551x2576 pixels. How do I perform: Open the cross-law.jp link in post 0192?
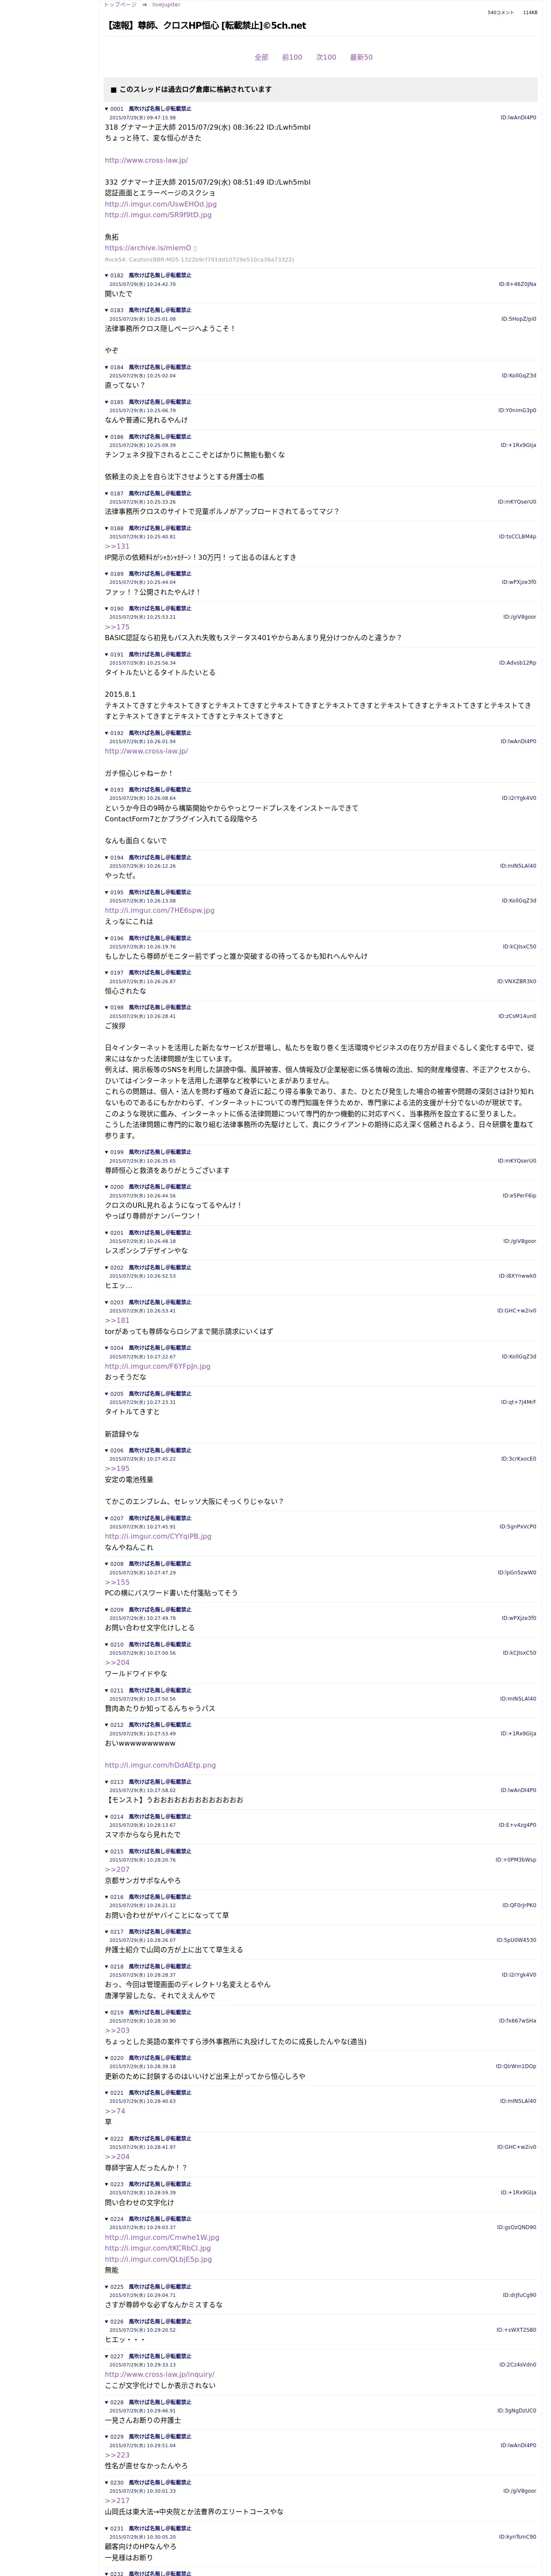point(146,751)
